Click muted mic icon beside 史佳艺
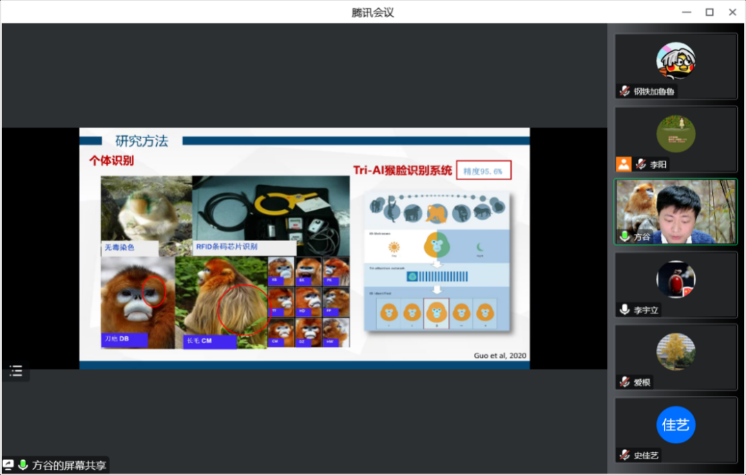746x475 pixels. pos(624,455)
